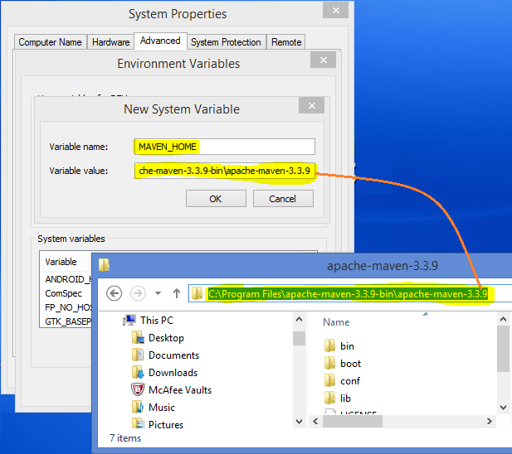512x454 pixels.
Task: Click the file list vertical scrollbar thumb
Action: [503, 348]
